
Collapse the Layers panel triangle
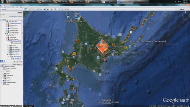tap(1, 64)
